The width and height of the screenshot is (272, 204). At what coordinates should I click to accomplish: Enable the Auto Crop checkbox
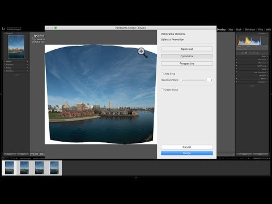(162, 74)
